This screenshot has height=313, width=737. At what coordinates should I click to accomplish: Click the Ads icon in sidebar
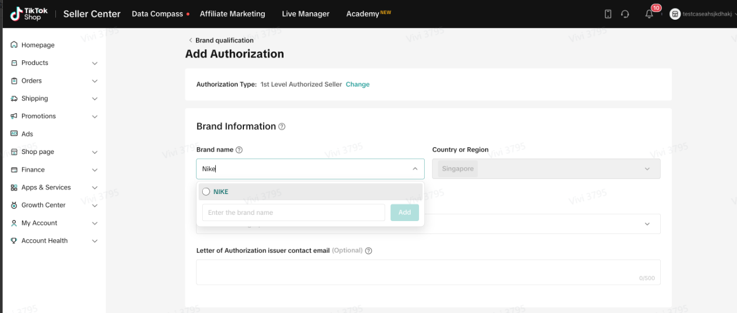14,134
